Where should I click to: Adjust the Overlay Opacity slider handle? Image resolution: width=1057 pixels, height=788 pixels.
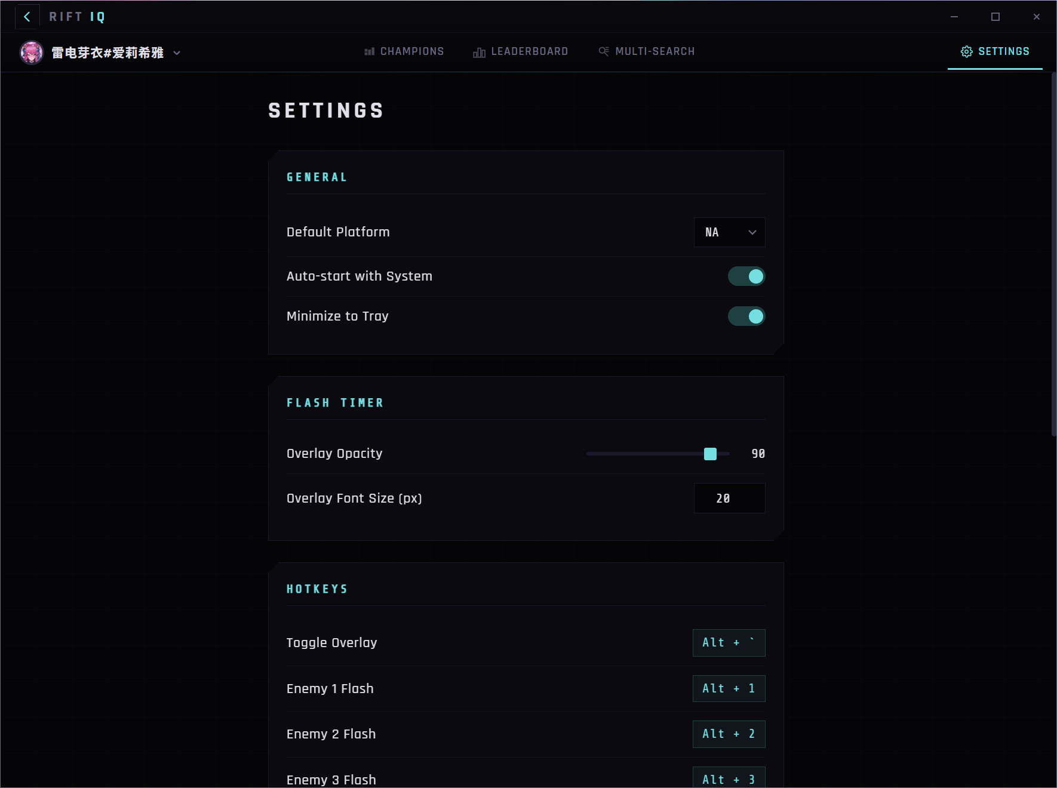(711, 454)
